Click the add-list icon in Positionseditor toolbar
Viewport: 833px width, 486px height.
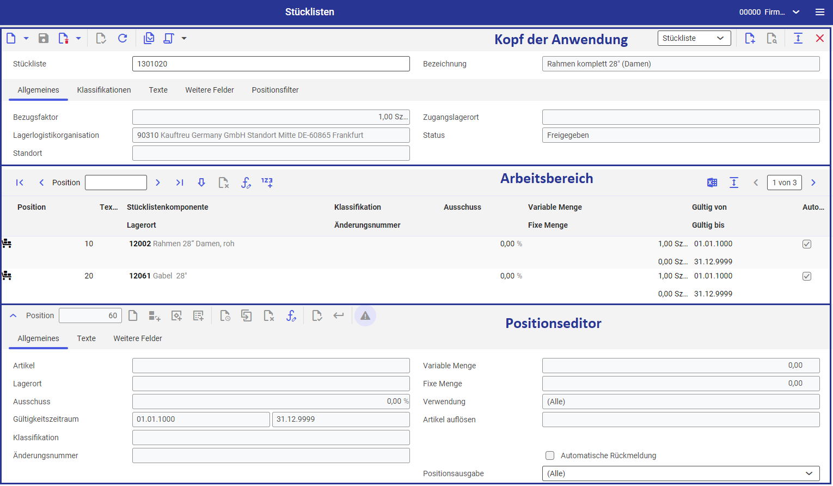pos(198,315)
